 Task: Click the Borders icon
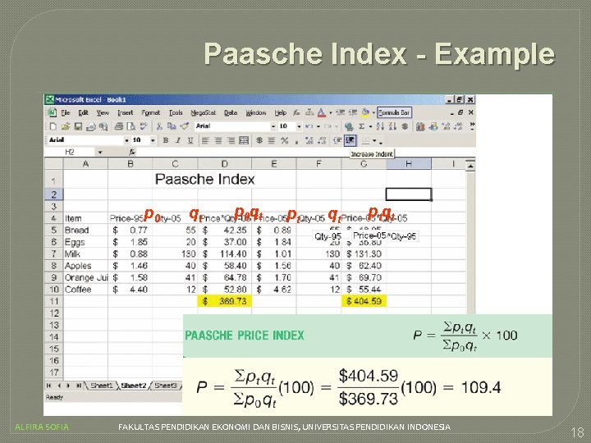[x=365, y=141]
